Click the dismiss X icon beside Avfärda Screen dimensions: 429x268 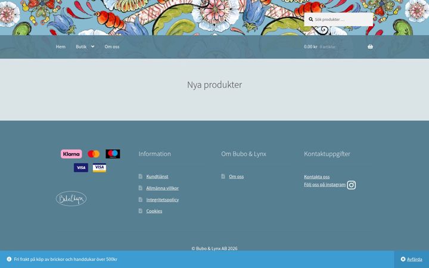(403, 259)
